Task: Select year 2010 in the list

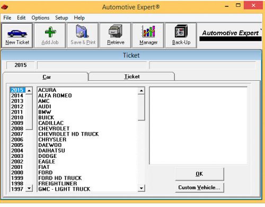Action: click(x=17, y=117)
